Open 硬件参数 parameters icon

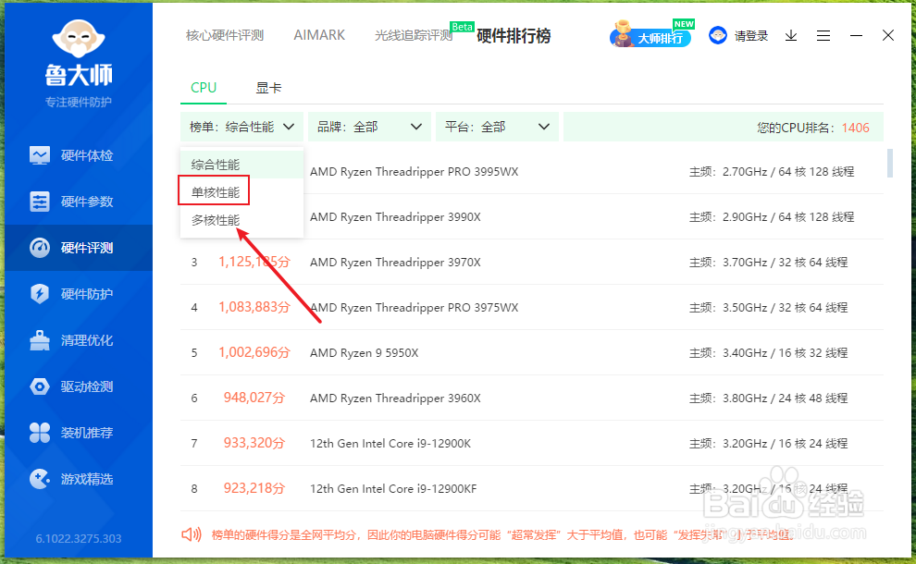pyautogui.click(x=40, y=202)
